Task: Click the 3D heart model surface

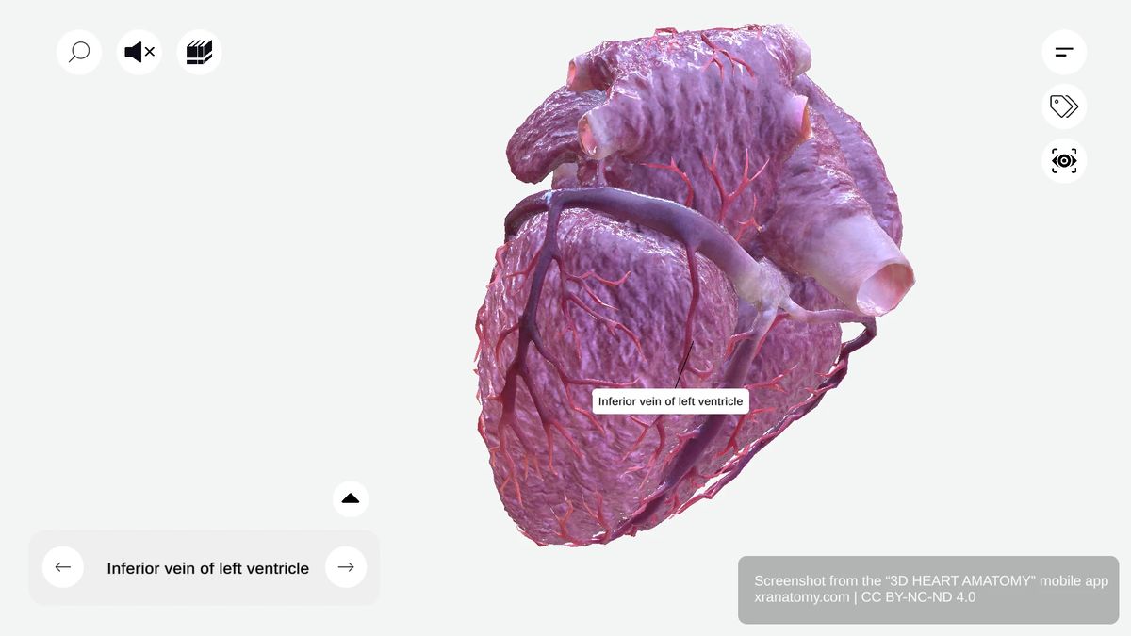Action: point(613,330)
